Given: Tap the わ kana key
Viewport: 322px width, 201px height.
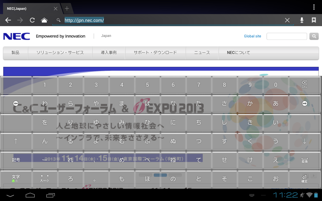Looking at the screenshot, I should point(45,104).
